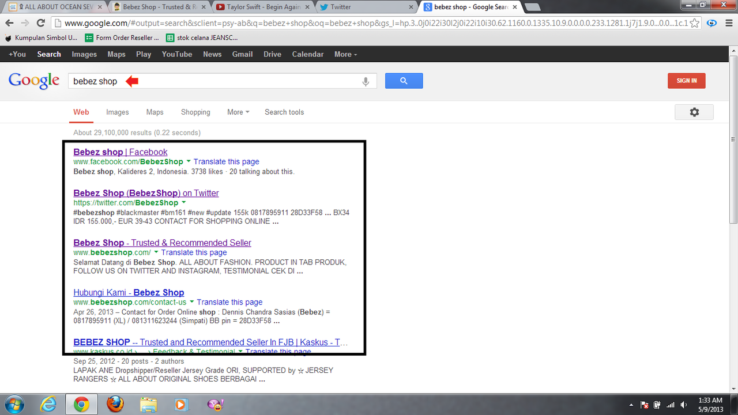This screenshot has height=415, width=738.
Task: Open Bebez Shop - Trusted & Recommended Seller
Action: click(163, 243)
